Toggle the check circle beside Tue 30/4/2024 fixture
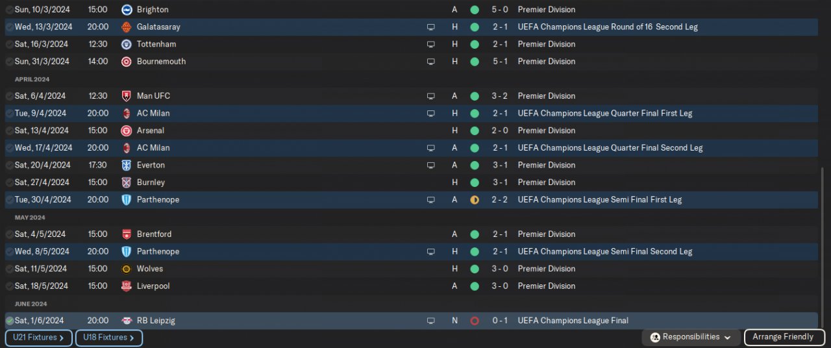Viewport: 831px width, 348px height. coord(10,200)
